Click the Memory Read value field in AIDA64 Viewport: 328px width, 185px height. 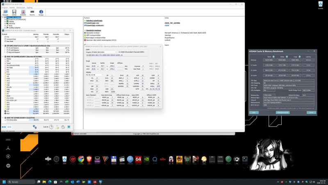(x=269, y=60)
